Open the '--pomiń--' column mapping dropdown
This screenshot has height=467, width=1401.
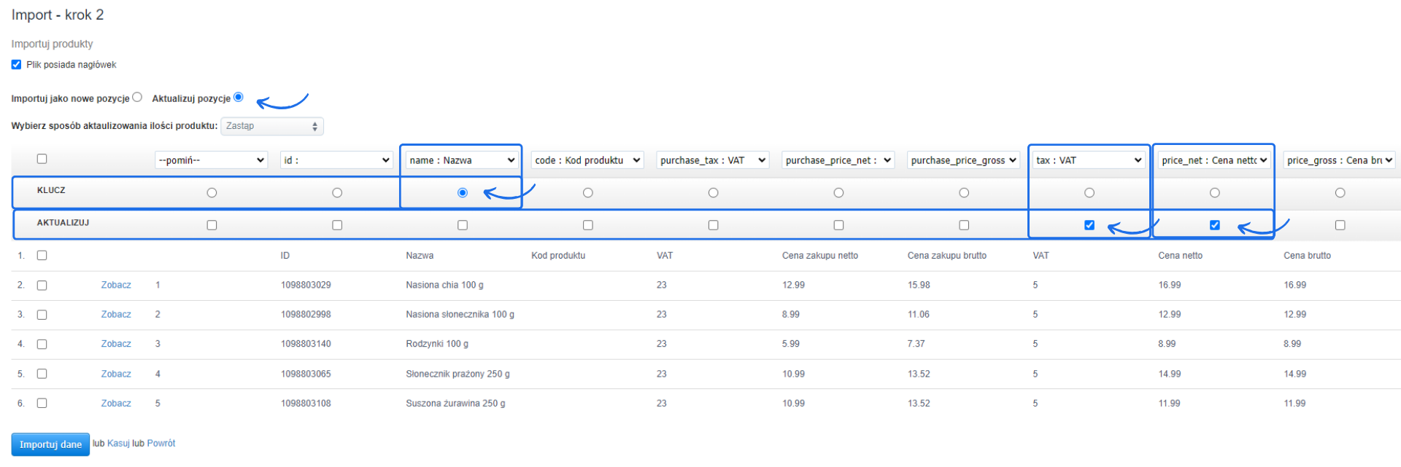click(x=211, y=160)
